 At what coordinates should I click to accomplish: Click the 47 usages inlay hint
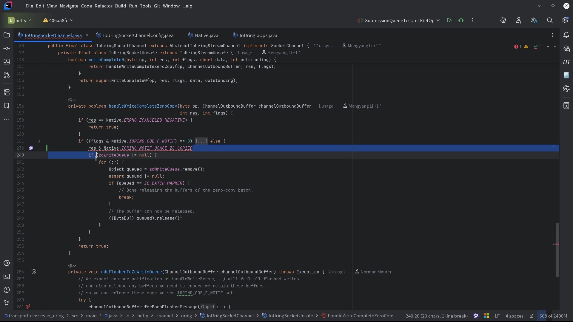pos(323,46)
